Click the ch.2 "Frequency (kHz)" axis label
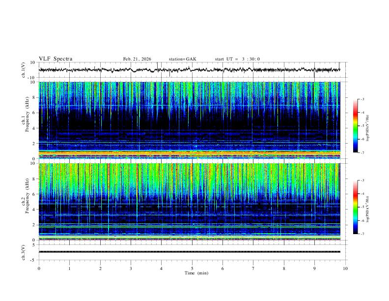The image size is (389, 301). pos(28,196)
